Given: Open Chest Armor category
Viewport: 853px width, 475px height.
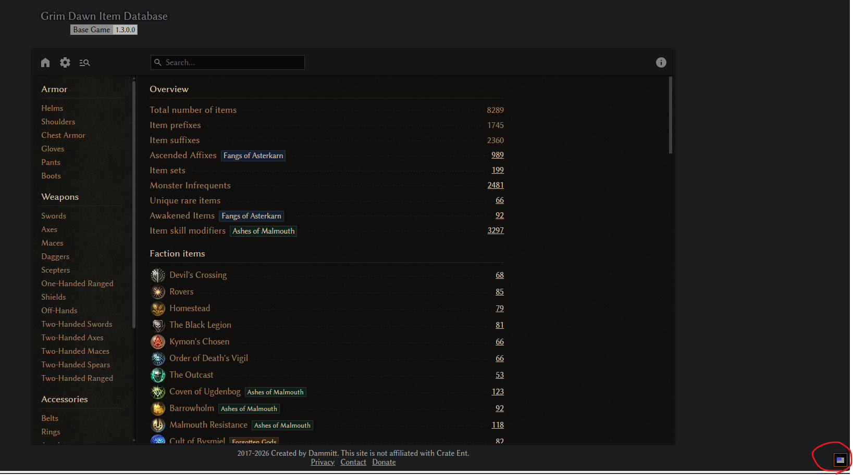Looking at the screenshot, I should coord(63,135).
